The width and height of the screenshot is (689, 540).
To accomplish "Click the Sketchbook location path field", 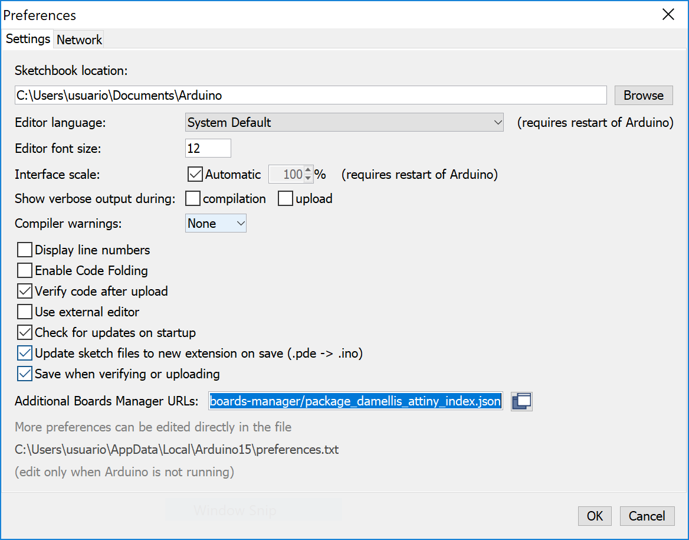I will click(310, 95).
